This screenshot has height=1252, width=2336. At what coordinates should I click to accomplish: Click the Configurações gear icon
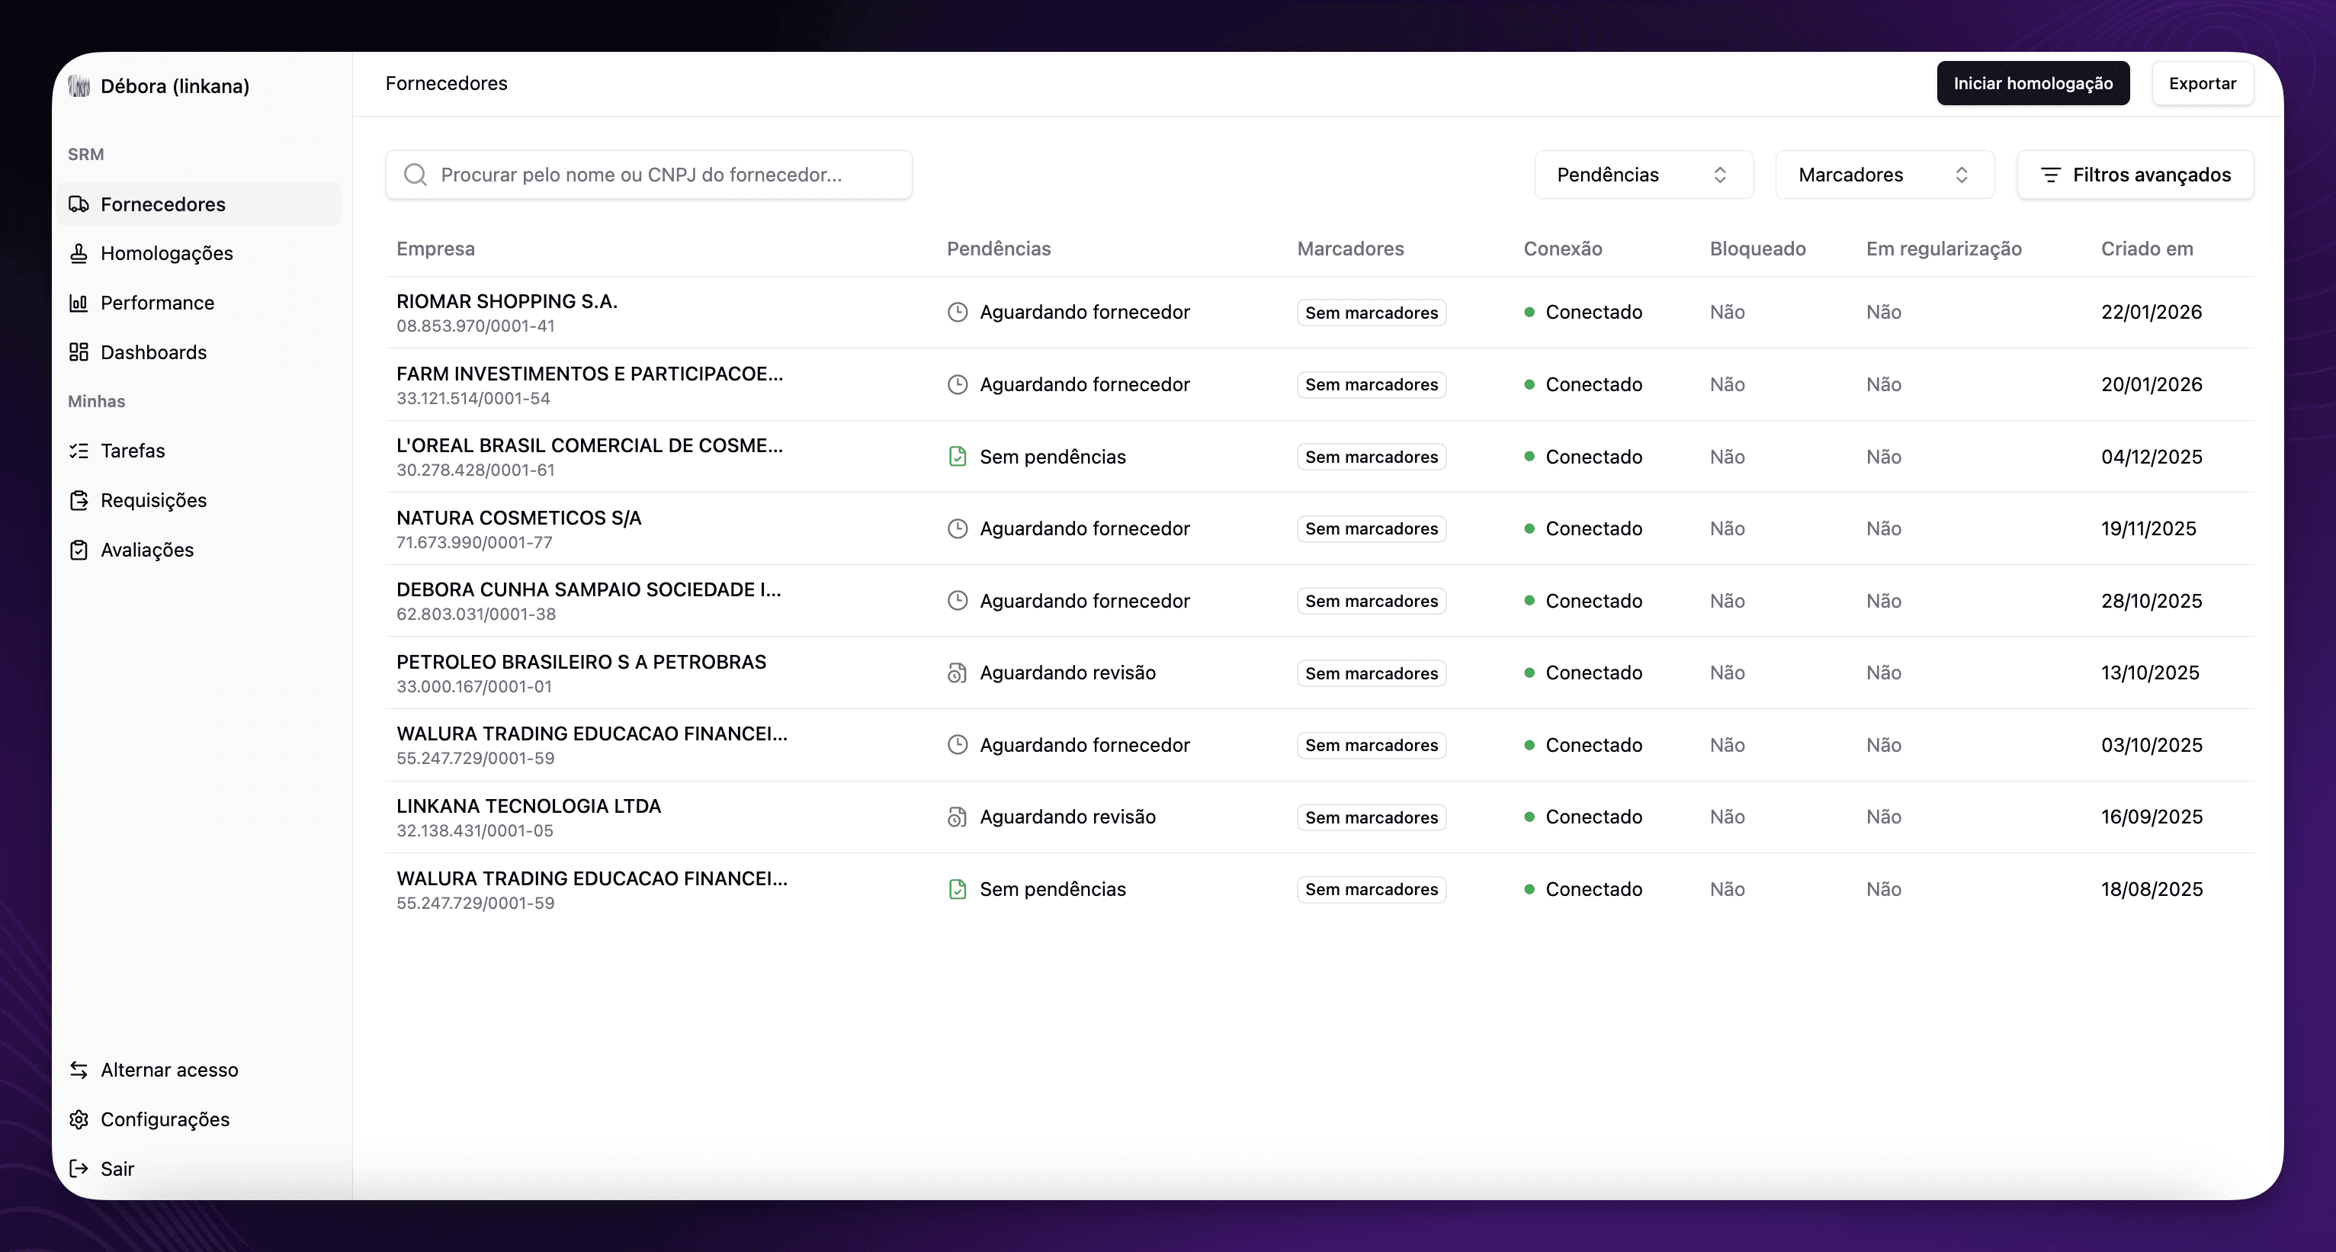[x=79, y=1119]
